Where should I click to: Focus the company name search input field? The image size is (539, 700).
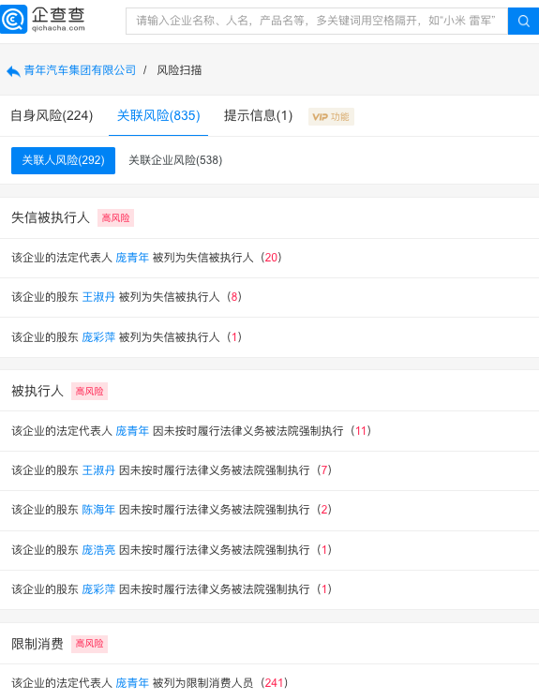click(x=317, y=21)
